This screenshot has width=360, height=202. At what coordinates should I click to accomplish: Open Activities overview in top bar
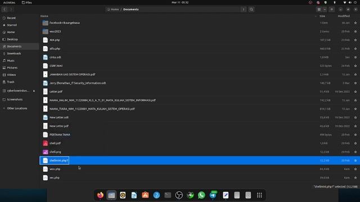click(x=9, y=2)
